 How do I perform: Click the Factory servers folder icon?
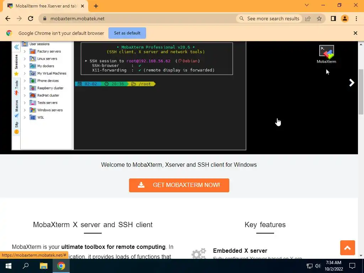pos(33,51)
